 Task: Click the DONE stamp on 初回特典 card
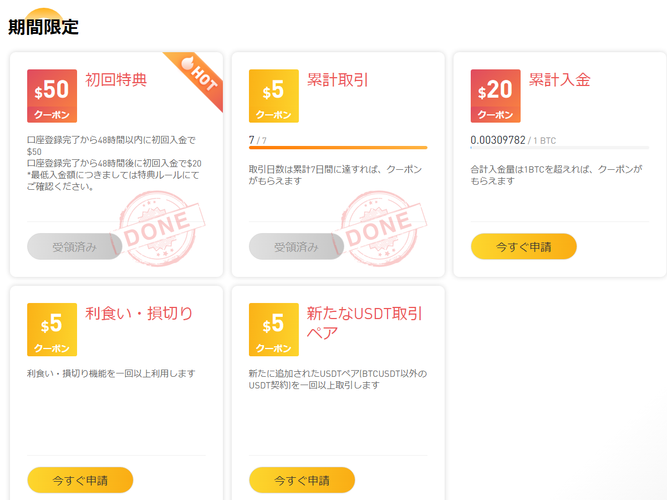point(157,228)
